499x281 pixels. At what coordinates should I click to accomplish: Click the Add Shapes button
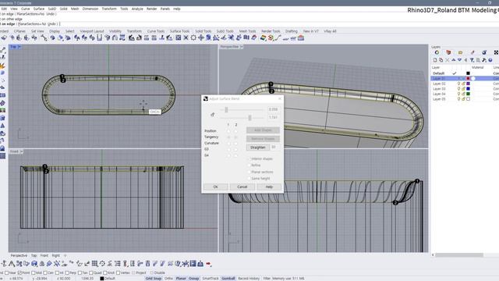pyautogui.click(x=263, y=130)
